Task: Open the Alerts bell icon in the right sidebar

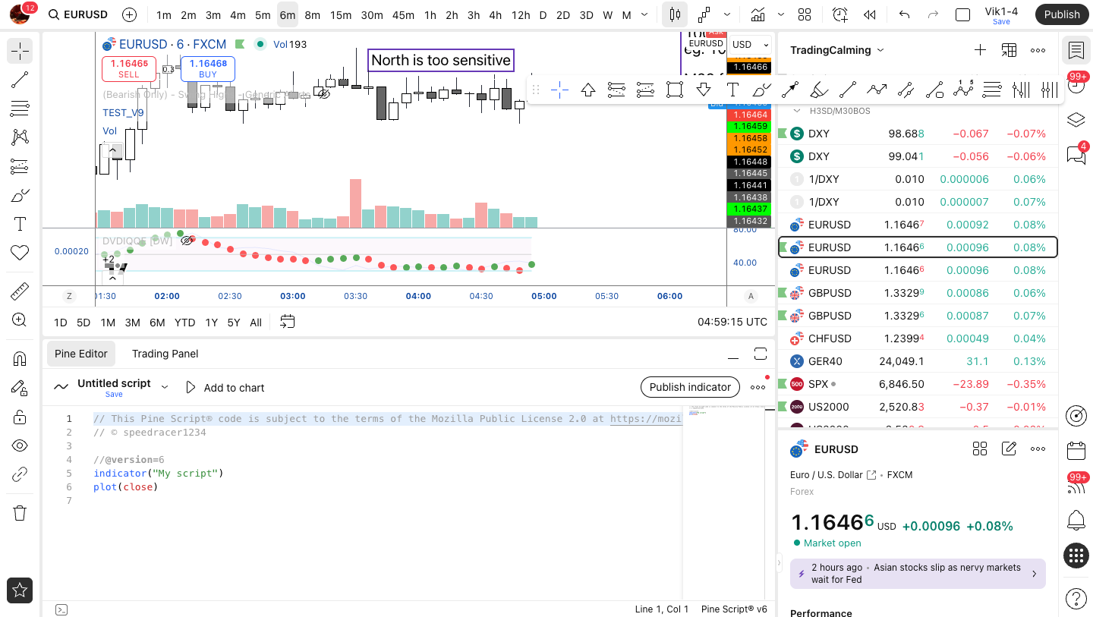Action: pyautogui.click(x=1076, y=521)
